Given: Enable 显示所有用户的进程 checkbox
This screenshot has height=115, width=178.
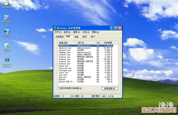Looking at the screenshot, I should click(x=59, y=88).
